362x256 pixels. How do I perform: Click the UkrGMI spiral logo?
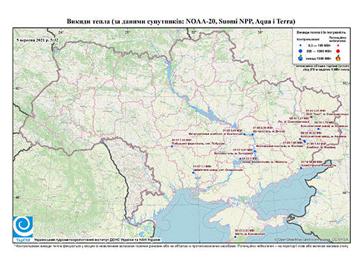click(x=23, y=227)
